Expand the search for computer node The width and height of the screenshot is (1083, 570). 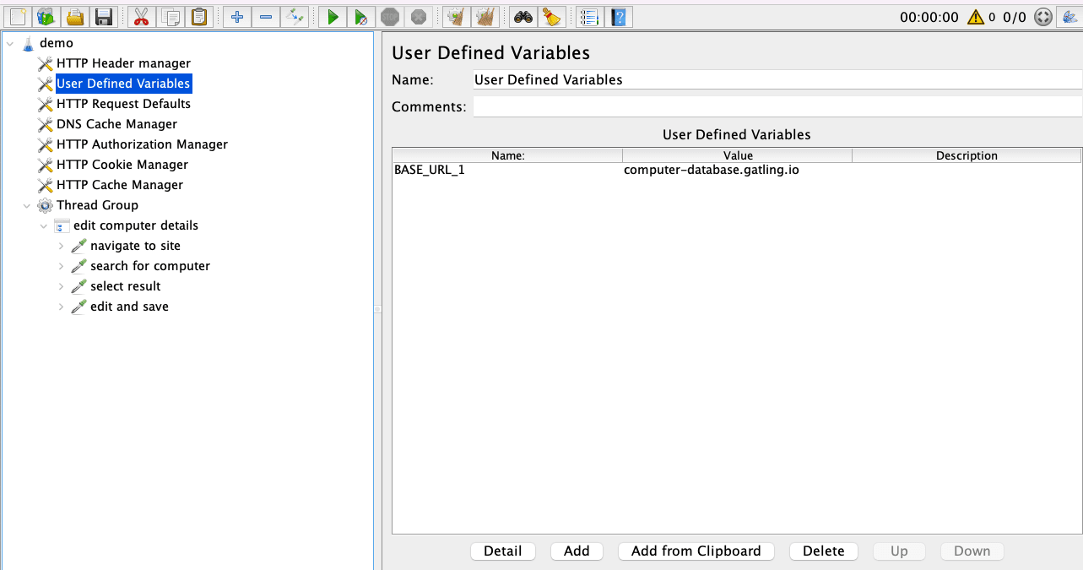click(61, 266)
